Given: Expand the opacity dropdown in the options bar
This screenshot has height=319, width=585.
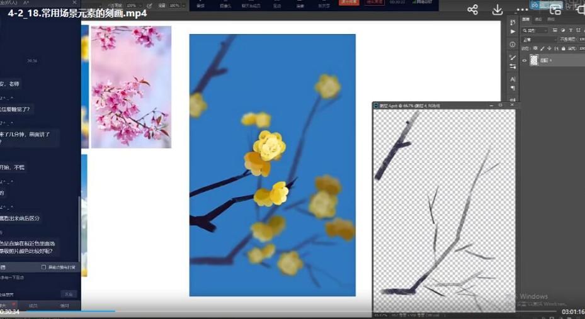Looking at the screenshot, I should pos(139,6).
